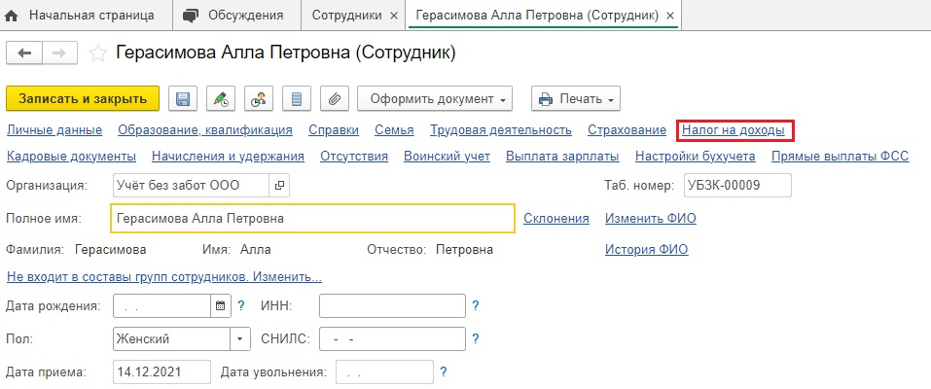Image resolution: width=931 pixels, height=389 pixels.
Task: Click the favorite star icon next to title
Action: [x=97, y=53]
